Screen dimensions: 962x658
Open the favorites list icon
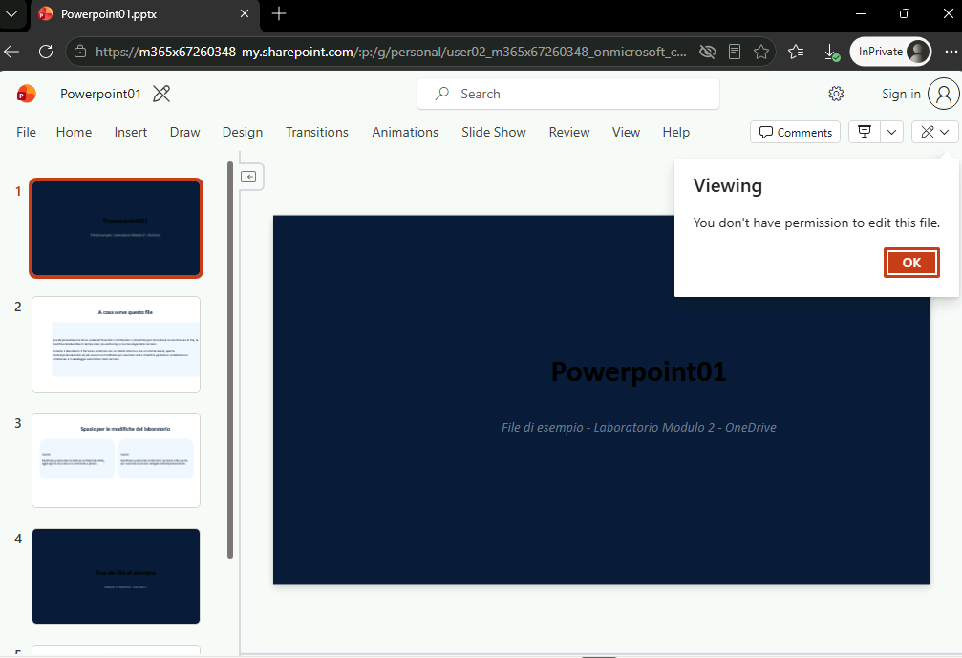pos(796,52)
